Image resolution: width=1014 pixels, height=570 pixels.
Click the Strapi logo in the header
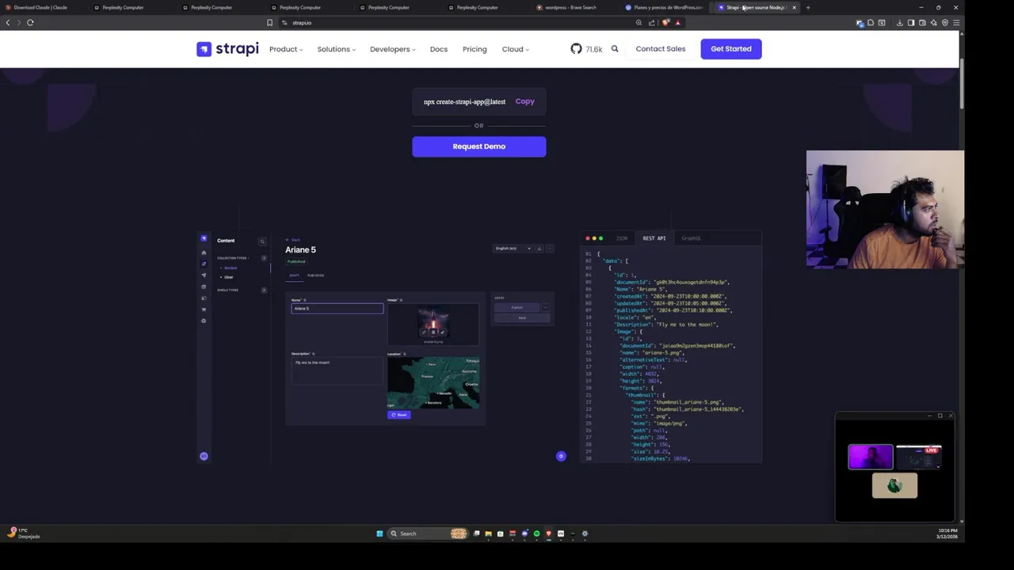point(227,49)
